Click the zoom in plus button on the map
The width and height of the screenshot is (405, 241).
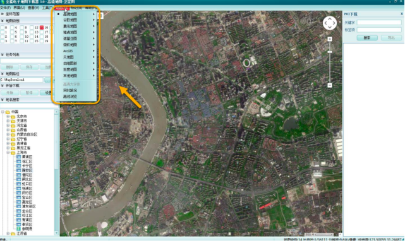coord(330,39)
